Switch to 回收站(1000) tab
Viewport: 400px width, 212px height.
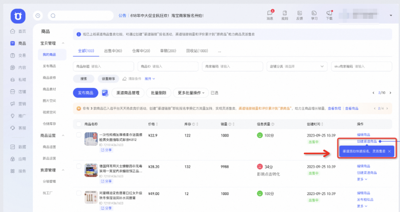197,51
